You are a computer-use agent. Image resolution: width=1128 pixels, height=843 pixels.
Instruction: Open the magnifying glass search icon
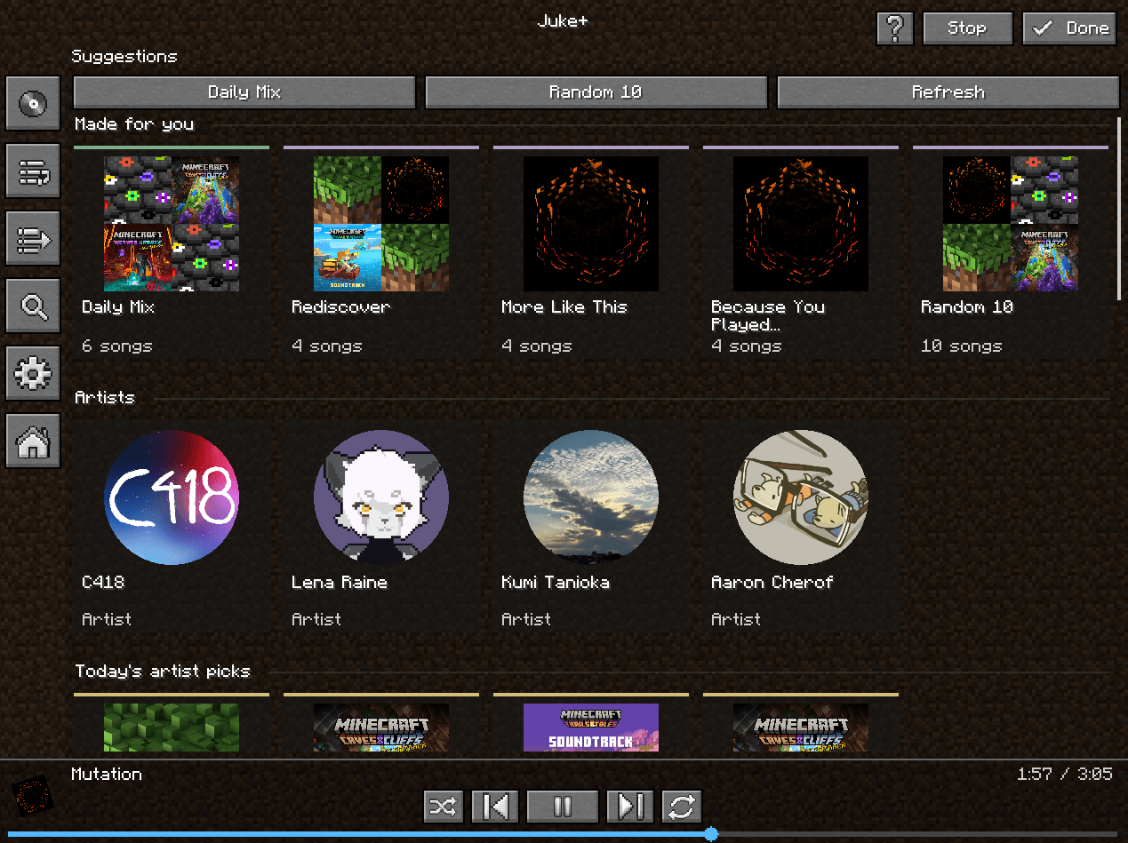[x=33, y=306]
